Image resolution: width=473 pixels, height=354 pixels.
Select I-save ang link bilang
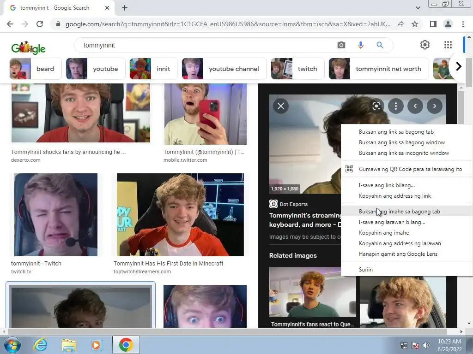(x=407, y=185)
